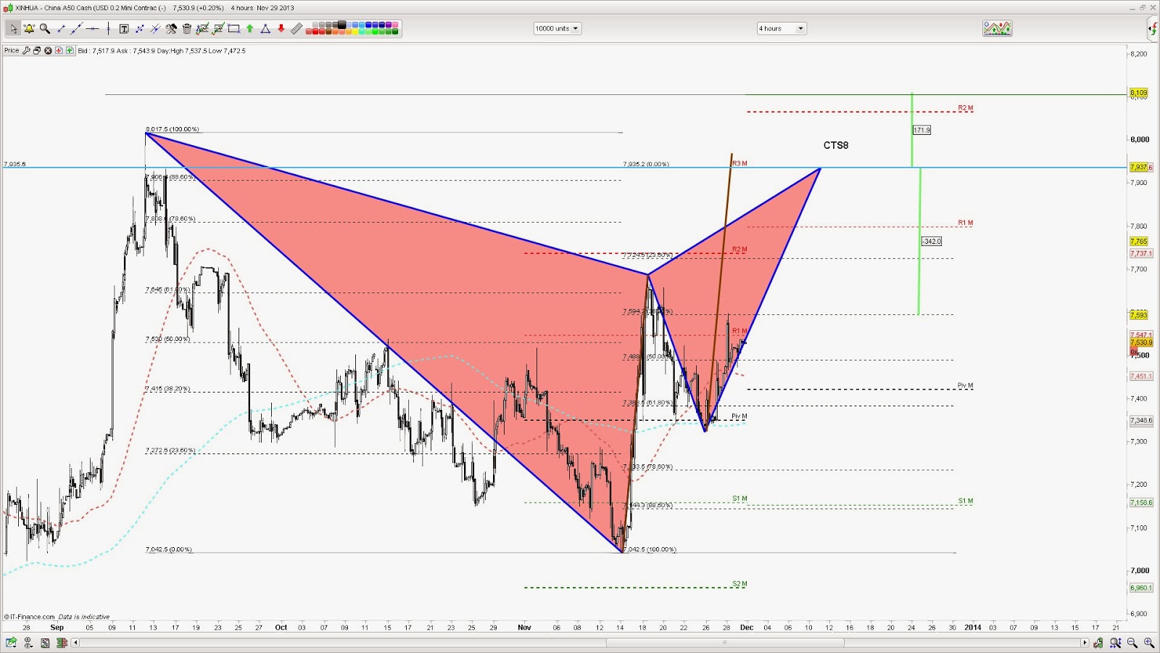Select the arrow cursor tool
Screen dimensions: 1160x653
13,29
